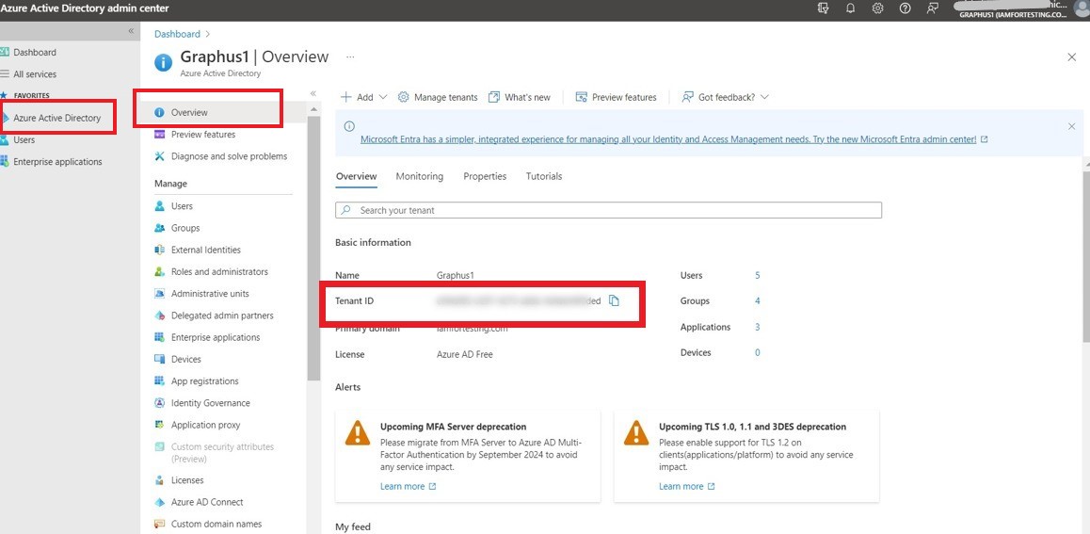
Task: Open the directory switch icon in header
Action: [x=824, y=8]
